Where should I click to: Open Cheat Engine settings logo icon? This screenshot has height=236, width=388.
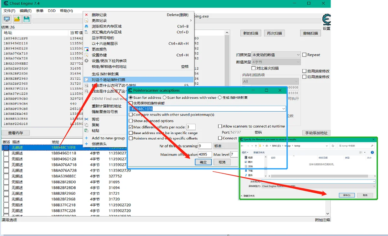(327, 20)
